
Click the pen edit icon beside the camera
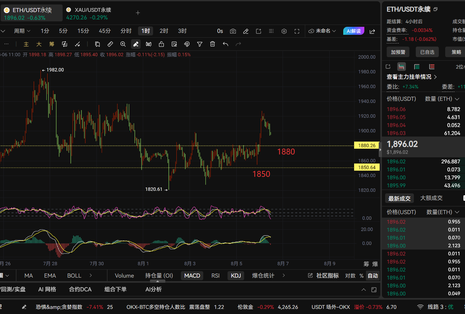coord(246,31)
